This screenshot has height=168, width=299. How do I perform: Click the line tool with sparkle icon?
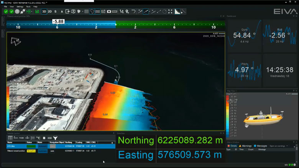pyautogui.click(x=140, y=11)
